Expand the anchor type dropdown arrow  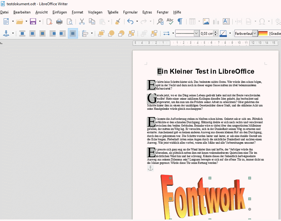[x=13, y=34]
